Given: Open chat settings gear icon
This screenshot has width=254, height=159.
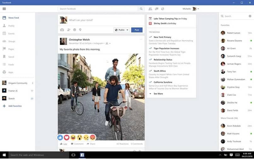Looking at the screenshot, I should pos(250,16).
